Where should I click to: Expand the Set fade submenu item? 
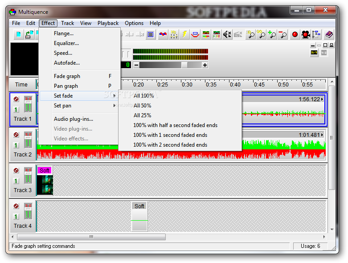pos(79,96)
